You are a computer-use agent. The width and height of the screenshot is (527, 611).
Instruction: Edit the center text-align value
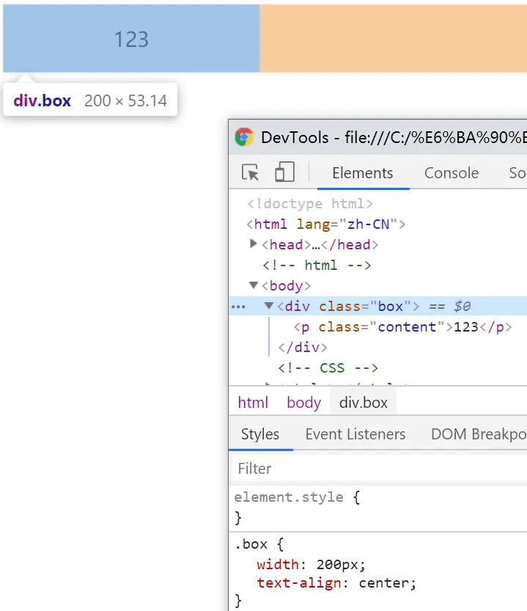pos(383,583)
